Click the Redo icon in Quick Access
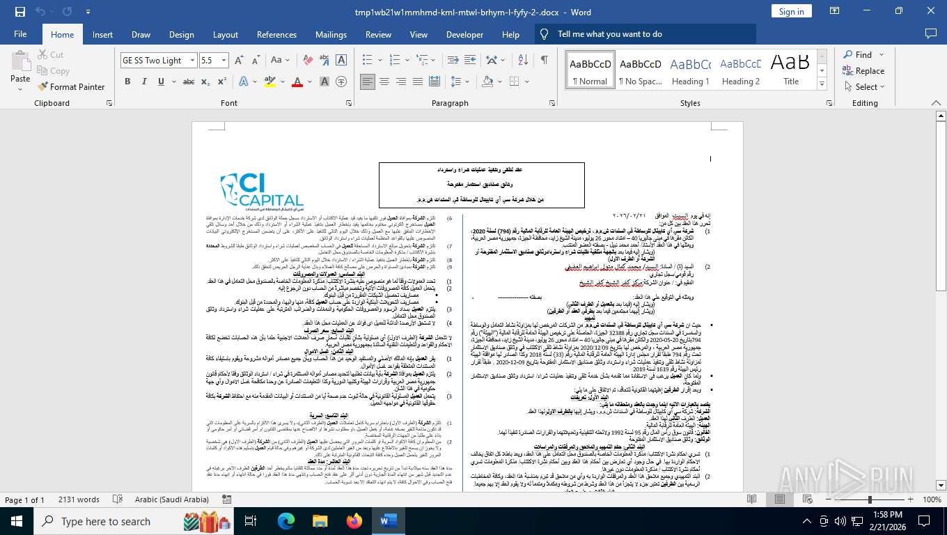This screenshot has height=535, width=947. [67, 12]
